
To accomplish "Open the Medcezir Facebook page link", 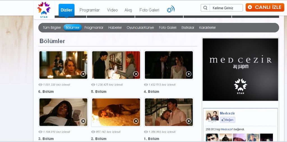I will click(x=227, y=113).
